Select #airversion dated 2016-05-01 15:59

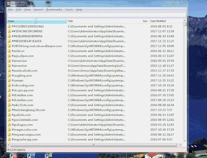pyautogui.click(x=19, y=61)
